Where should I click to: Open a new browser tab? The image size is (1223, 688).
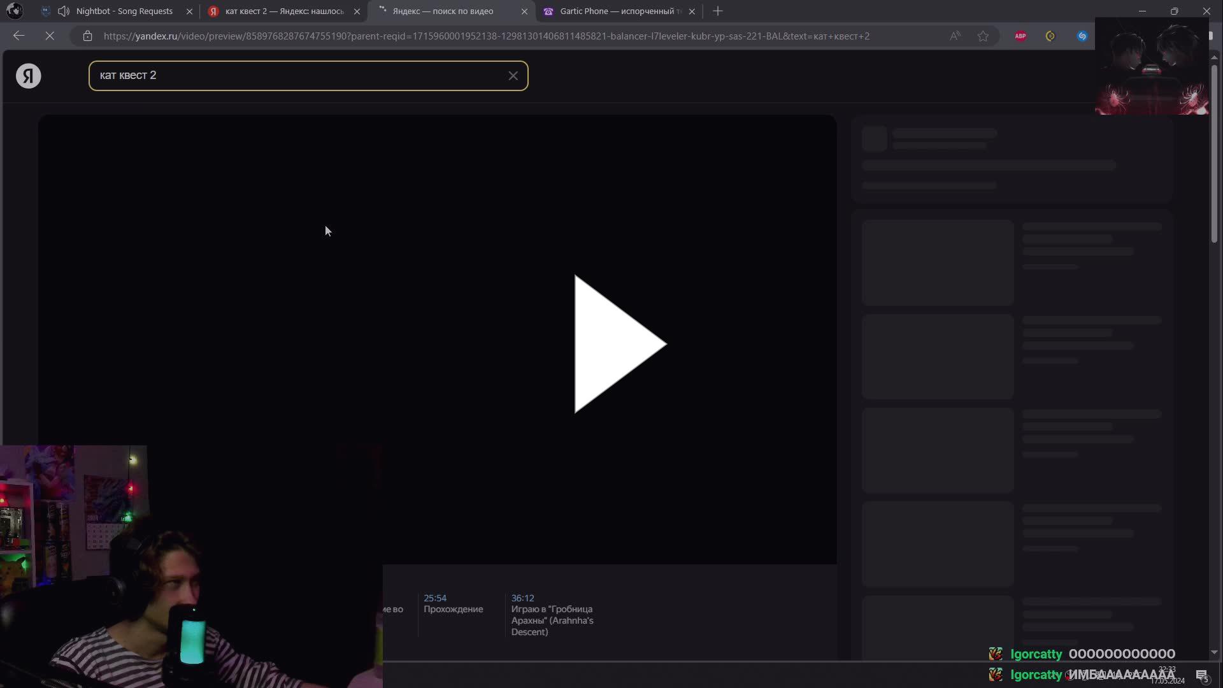pos(718,11)
